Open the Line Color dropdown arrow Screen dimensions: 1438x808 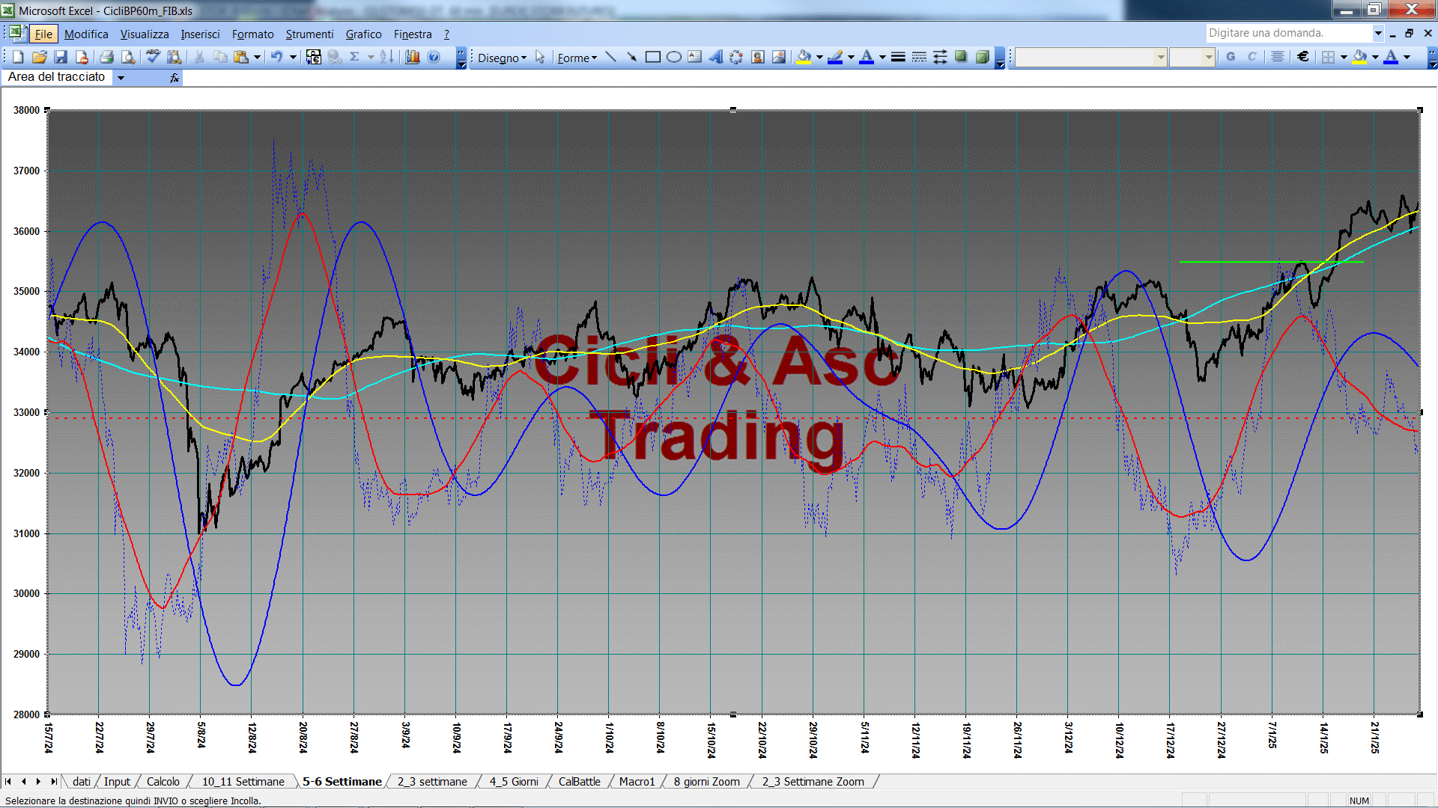(x=851, y=57)
